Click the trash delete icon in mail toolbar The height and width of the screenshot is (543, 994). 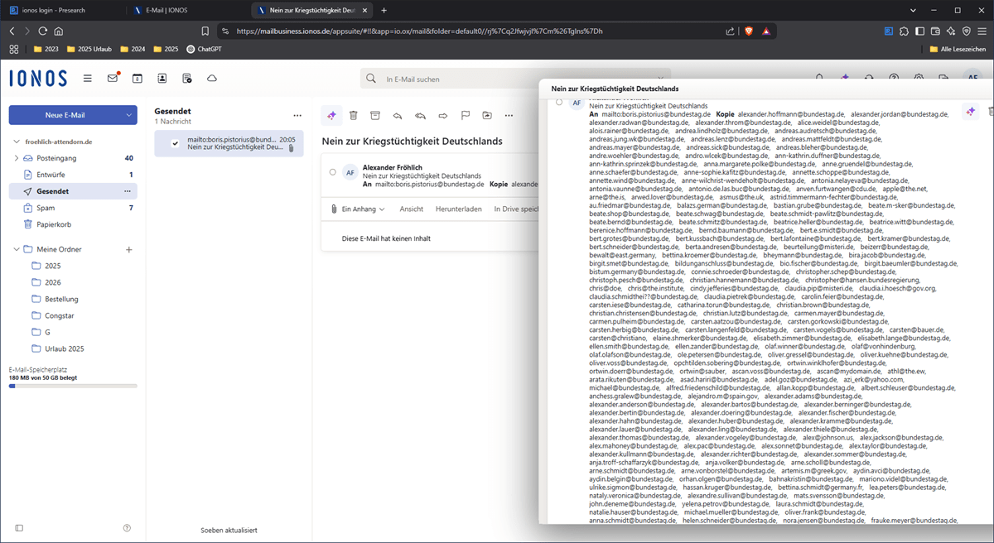(x=354, y=115)
